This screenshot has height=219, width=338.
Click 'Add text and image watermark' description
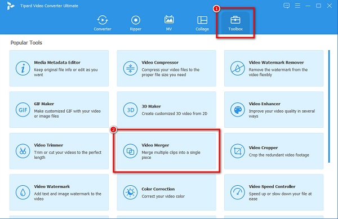tap(68, 196)
